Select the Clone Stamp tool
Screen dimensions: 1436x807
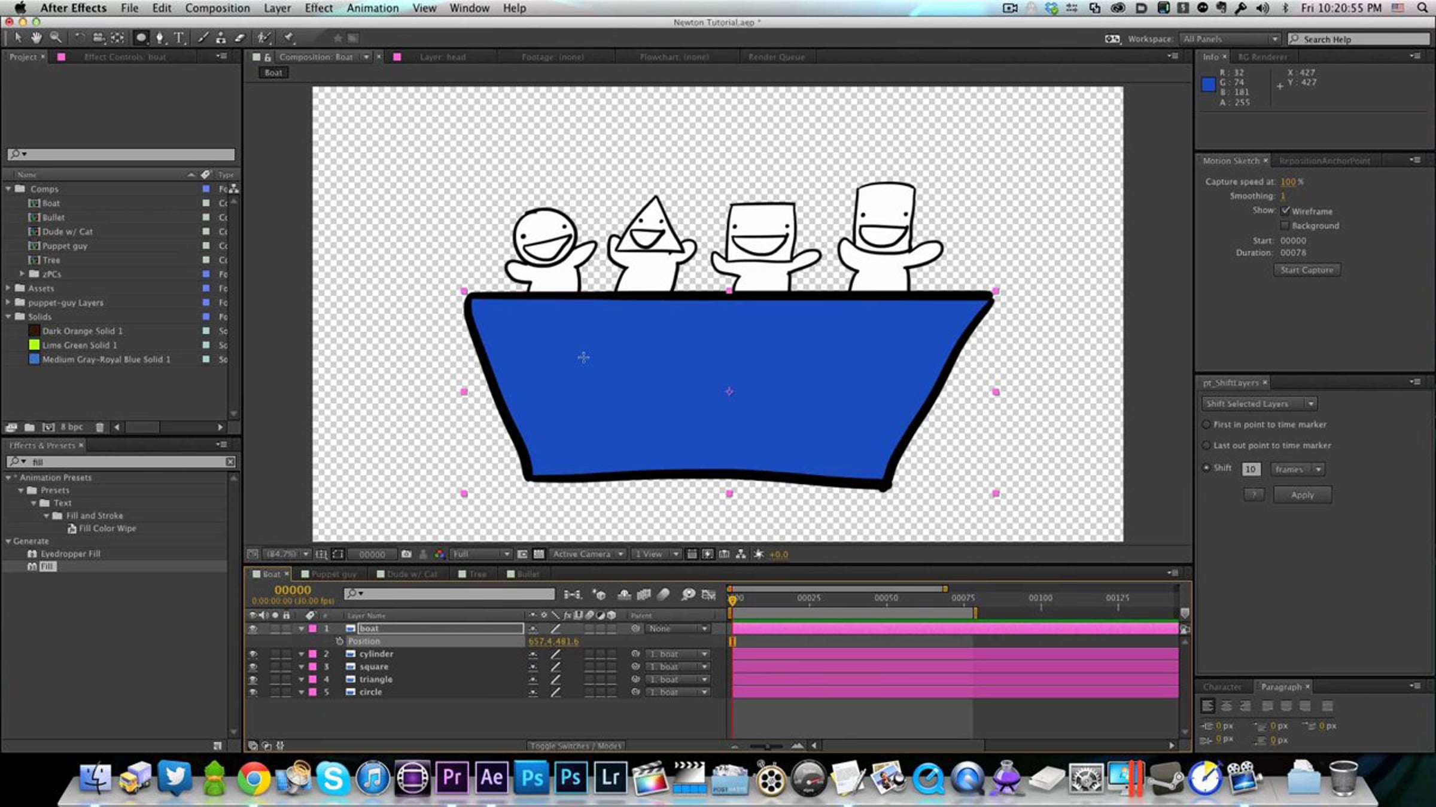tap(221, 38)
